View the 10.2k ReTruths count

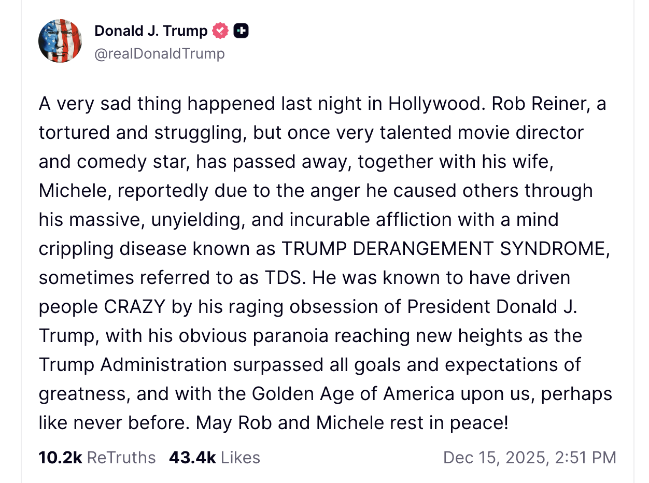[x=60, y=458]
